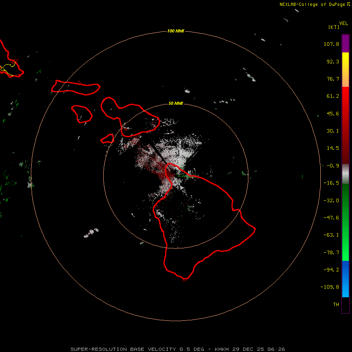Click the 50 NMI range ring label

pos(176,103)
